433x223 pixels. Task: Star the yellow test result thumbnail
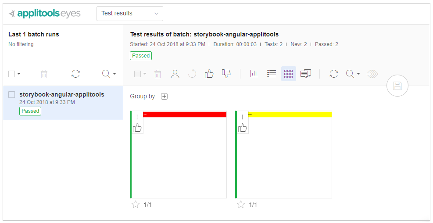pyautogui.click(x=241, y=205)
